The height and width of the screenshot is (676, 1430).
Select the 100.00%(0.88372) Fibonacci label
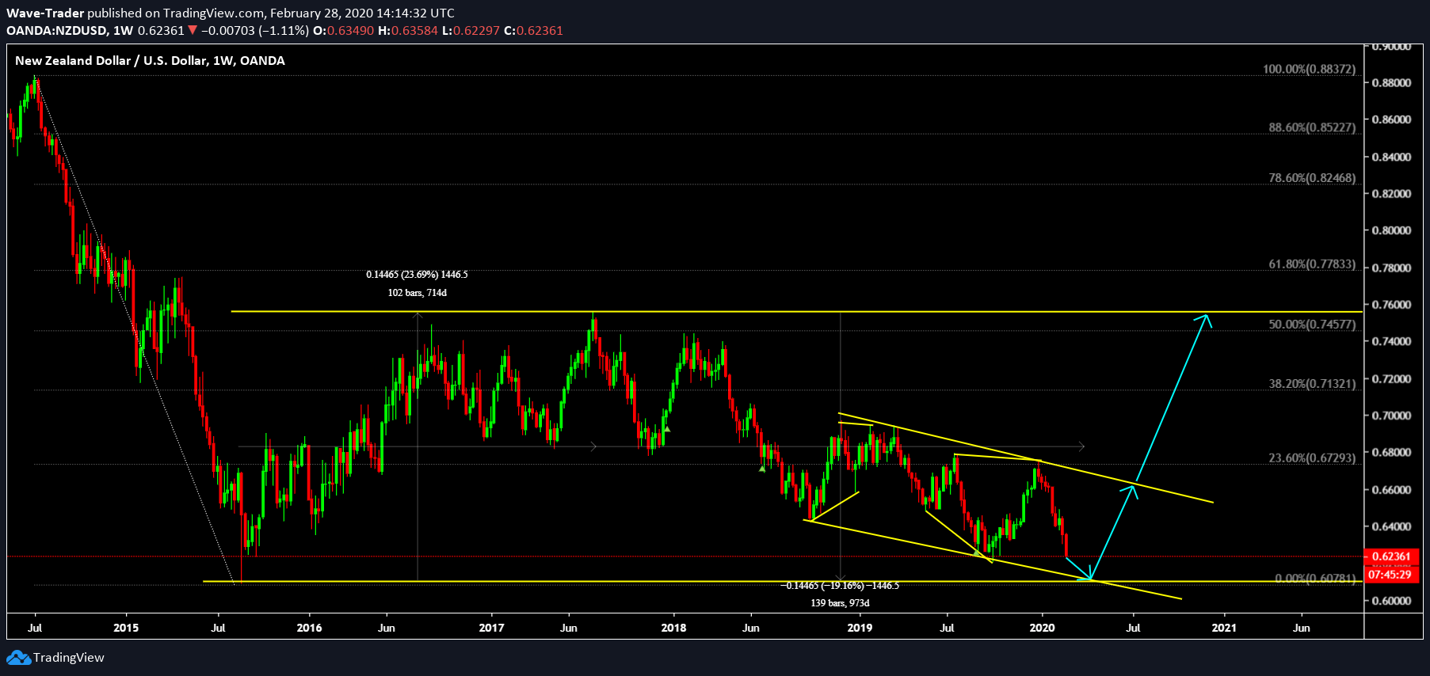pyautogui.click(x=1309, y=70)
